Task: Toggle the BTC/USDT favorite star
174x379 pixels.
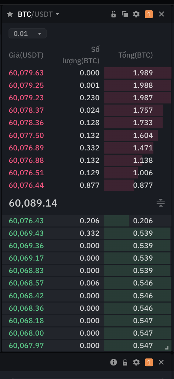Action: pyautogui.click(x=10, y=14)
